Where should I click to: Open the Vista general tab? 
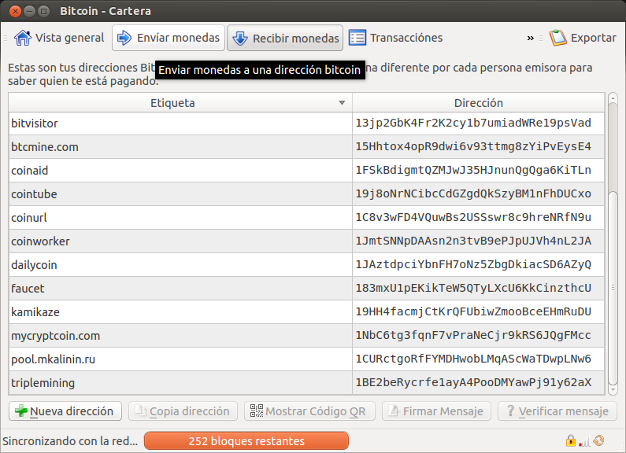(x=59, y=38)
